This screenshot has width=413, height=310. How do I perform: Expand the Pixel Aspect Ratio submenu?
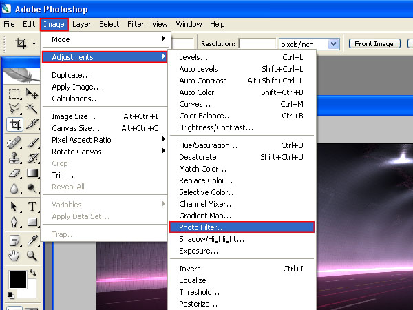click(105, 140)
